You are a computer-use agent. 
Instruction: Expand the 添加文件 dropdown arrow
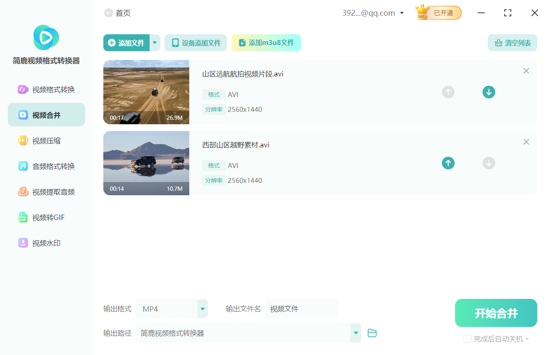coord(155,43)
